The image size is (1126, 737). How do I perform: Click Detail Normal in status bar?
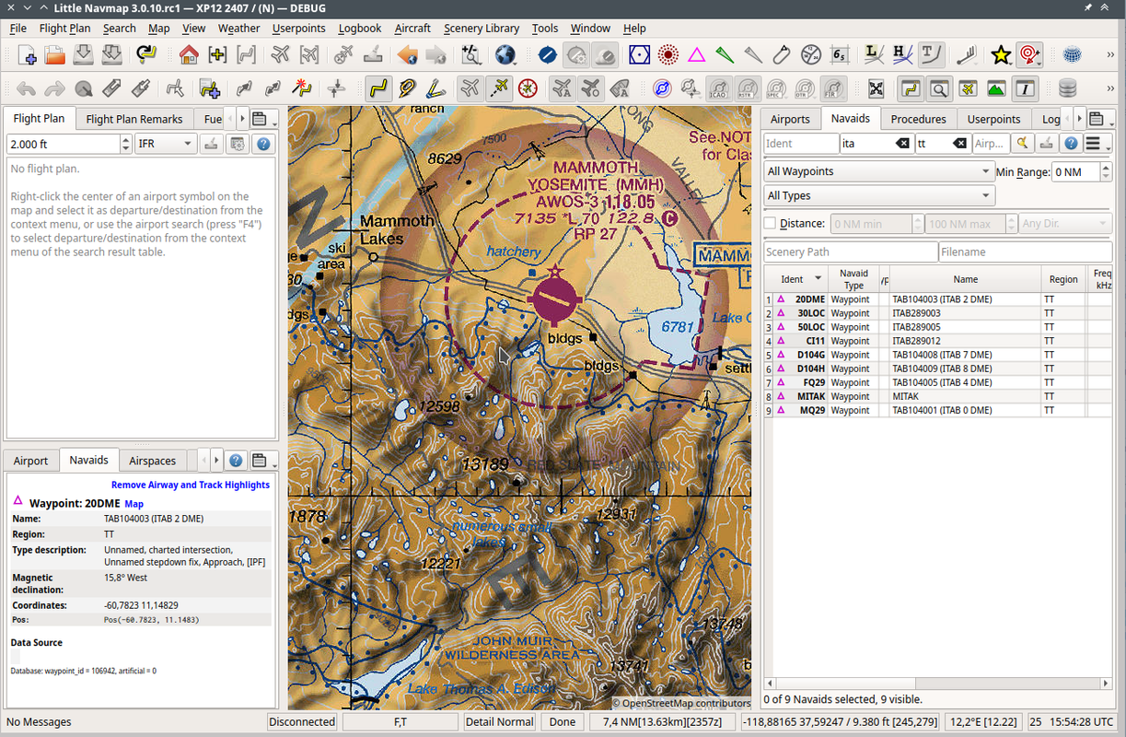pyautogui.click(x=499, y=722)
